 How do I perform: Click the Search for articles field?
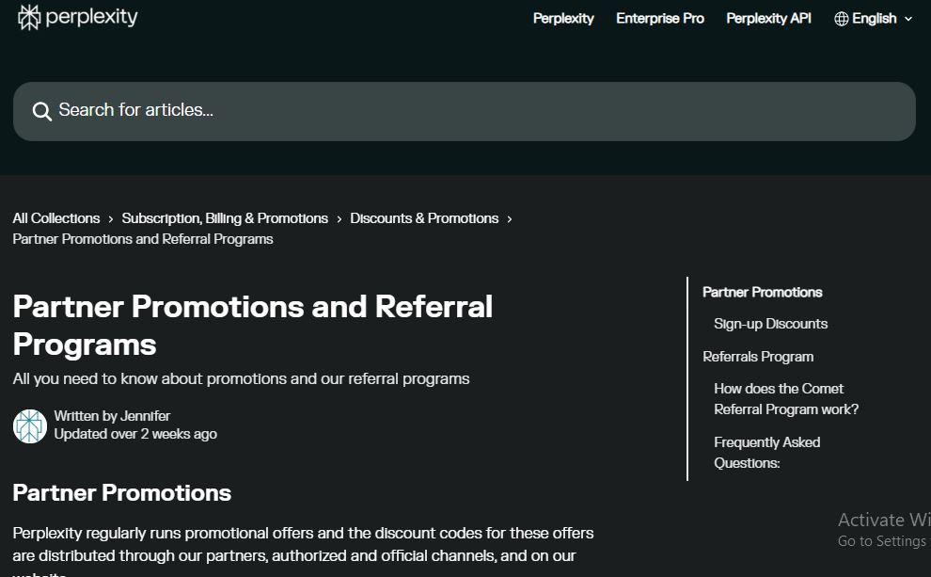pyautogui.click(x=470, y=111)
